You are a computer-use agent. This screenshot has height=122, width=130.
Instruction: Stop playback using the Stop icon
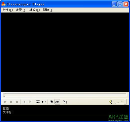click(x=17, y=102)
